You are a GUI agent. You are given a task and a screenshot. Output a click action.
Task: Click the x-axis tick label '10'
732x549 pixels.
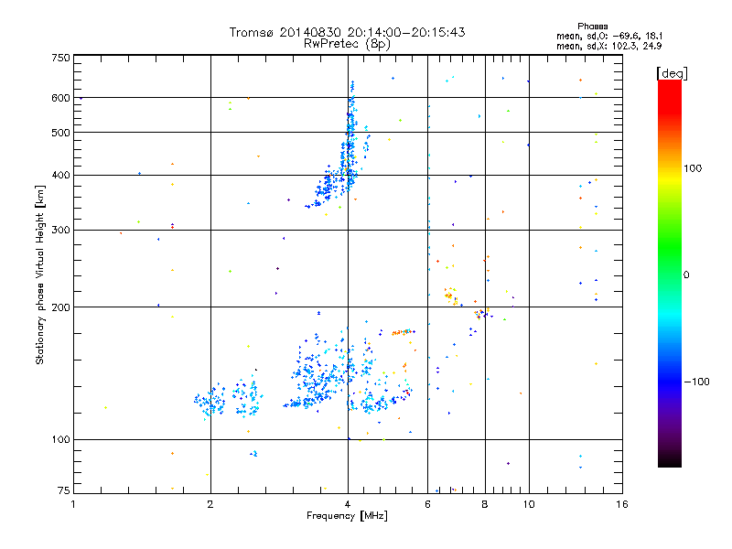pos(529,504)
